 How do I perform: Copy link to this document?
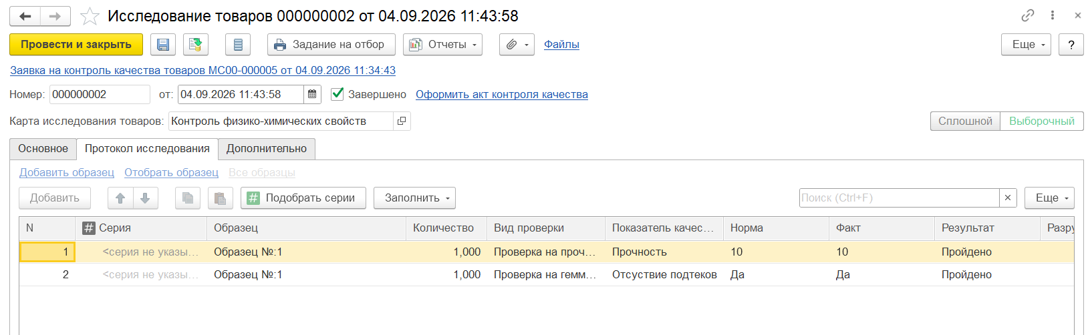point(1028,15)
